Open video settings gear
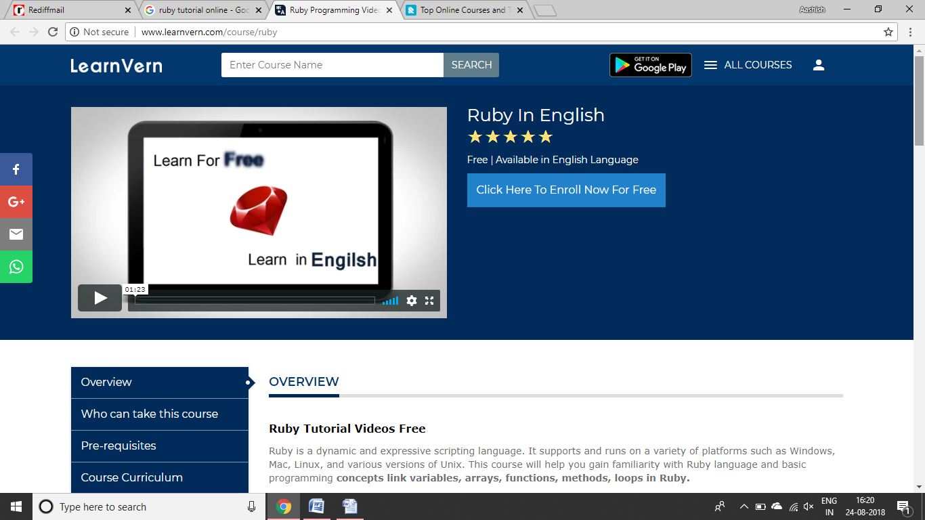 (412, 301)
